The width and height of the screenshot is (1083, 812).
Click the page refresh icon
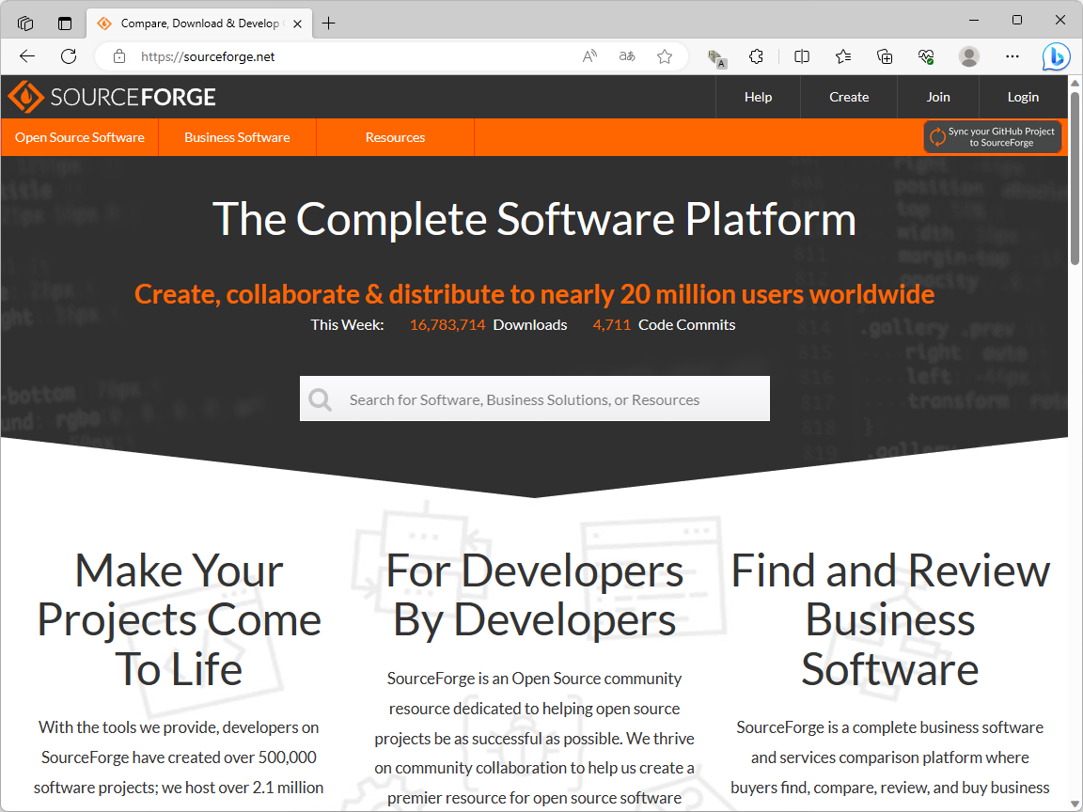click(68, 56)
